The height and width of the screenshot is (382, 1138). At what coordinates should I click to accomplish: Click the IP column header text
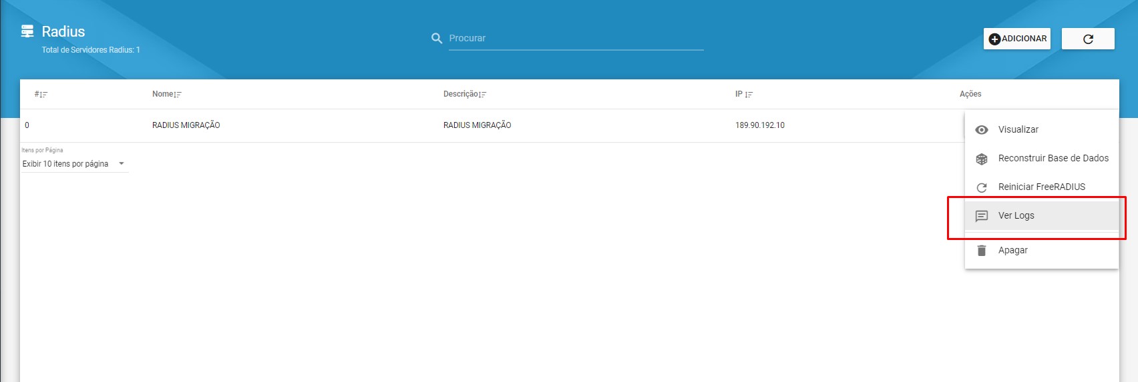[739, 94]
